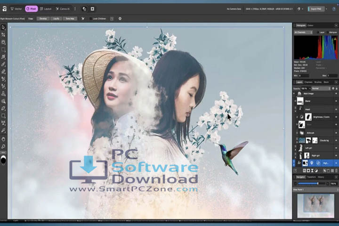
Task: Click the Export PNG button
Action: (316, 9)
